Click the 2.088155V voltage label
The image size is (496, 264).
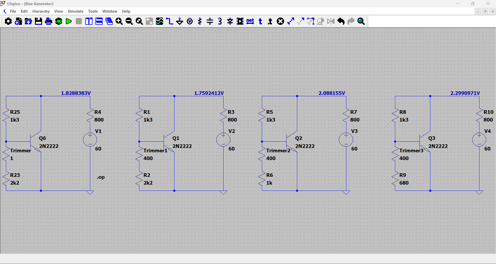332,93
